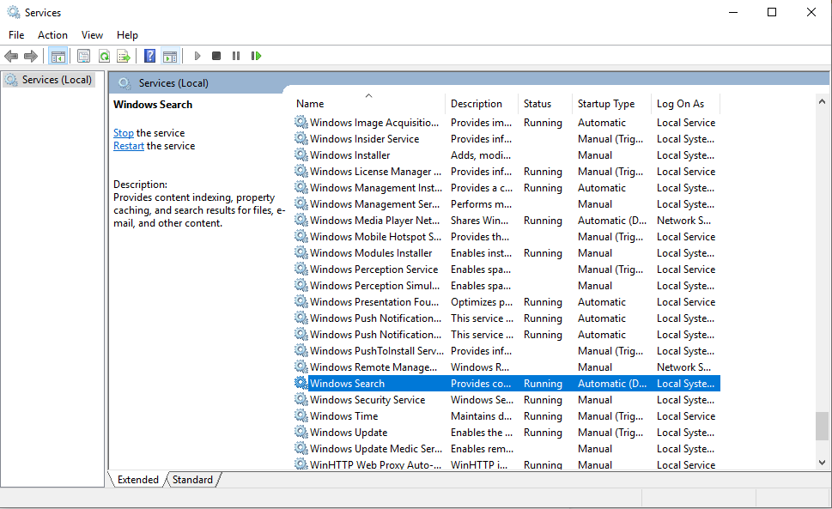Click the Refresh toolbar icon
Image resolution: width=832 pixels, height=509 pixels.
[x=104, y=56]
